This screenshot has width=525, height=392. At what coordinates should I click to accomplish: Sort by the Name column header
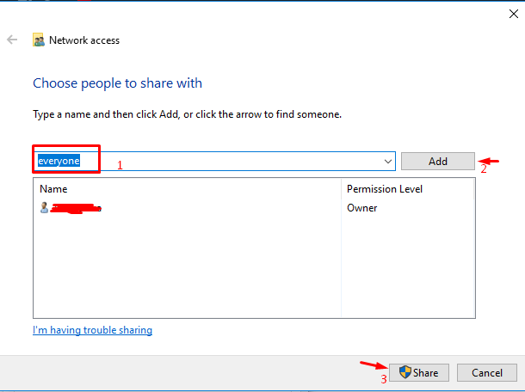click(x=187, y=189)
